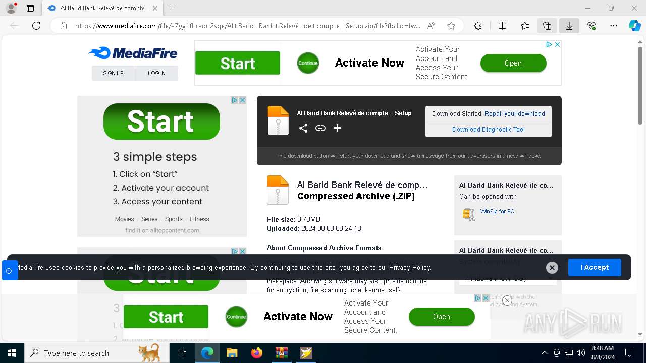Open the cookie settings gear icon
Image resolution: width=646 pixels, height=363 pixels.
point(9,271)
